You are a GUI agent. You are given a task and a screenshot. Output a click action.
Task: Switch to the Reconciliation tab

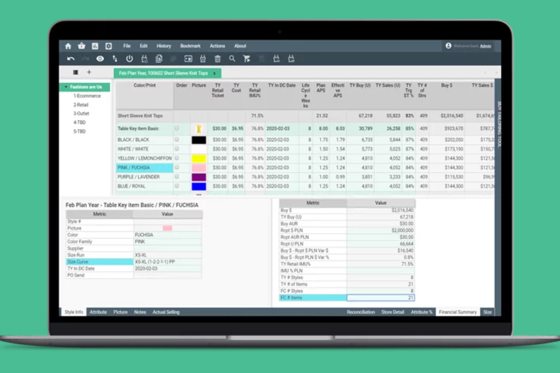[361, 312]
